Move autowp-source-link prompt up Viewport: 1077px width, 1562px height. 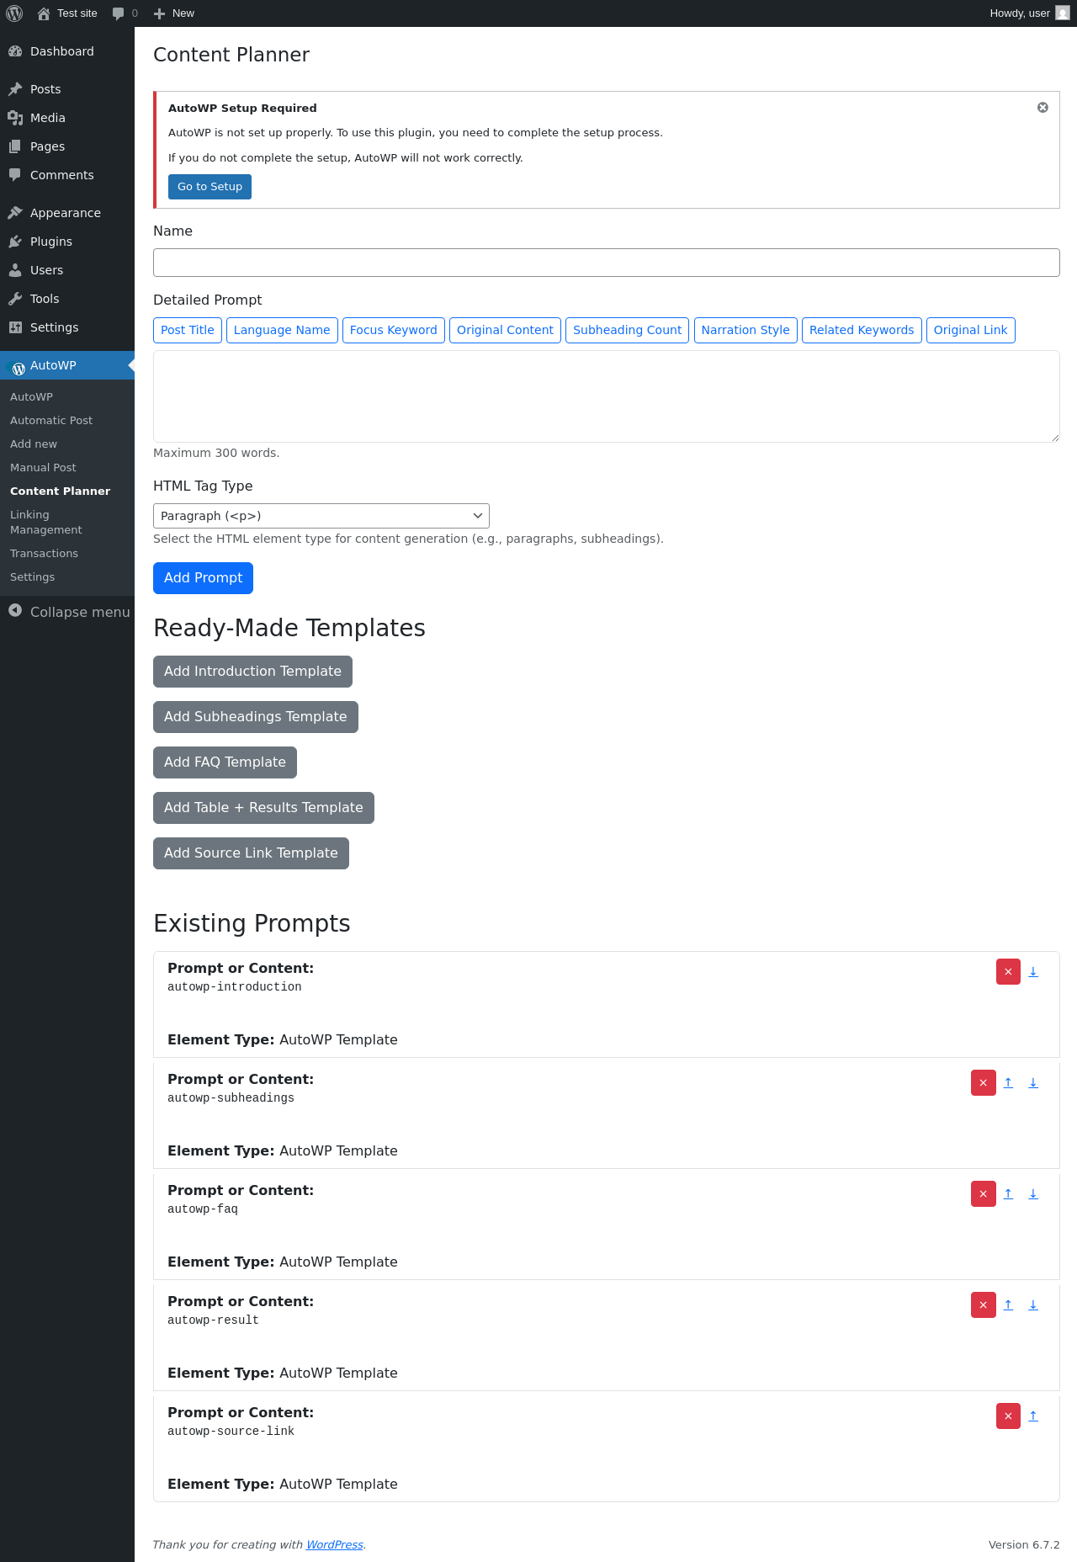tap(1033, 1416)
